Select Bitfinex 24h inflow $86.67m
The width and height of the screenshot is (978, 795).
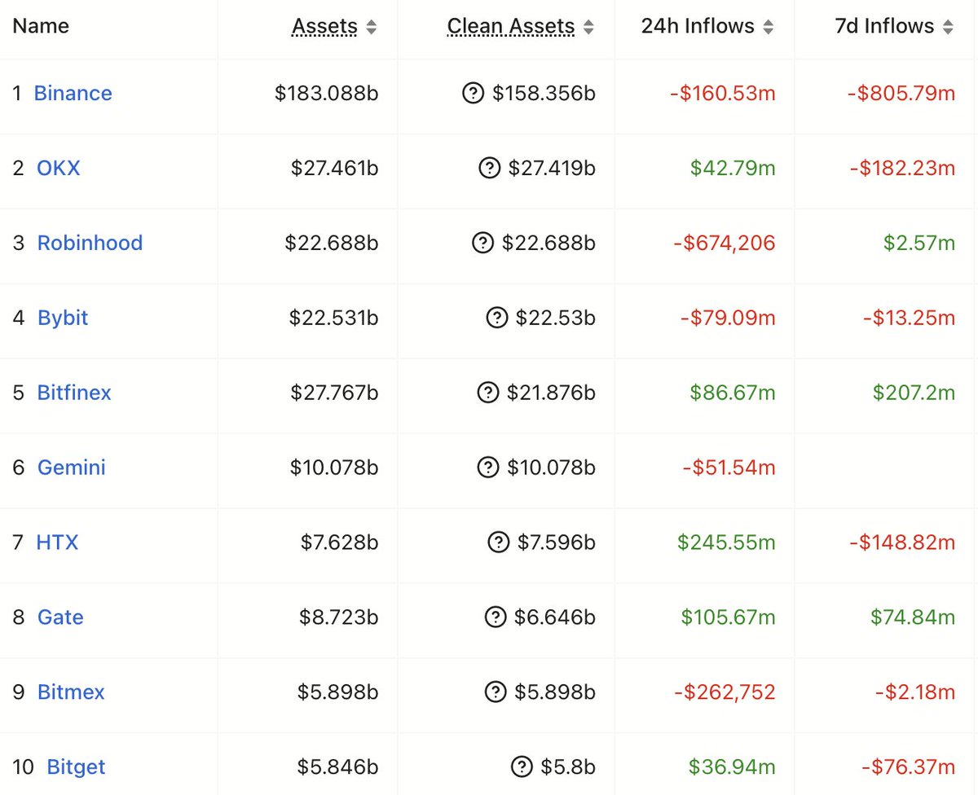point(733,393)
